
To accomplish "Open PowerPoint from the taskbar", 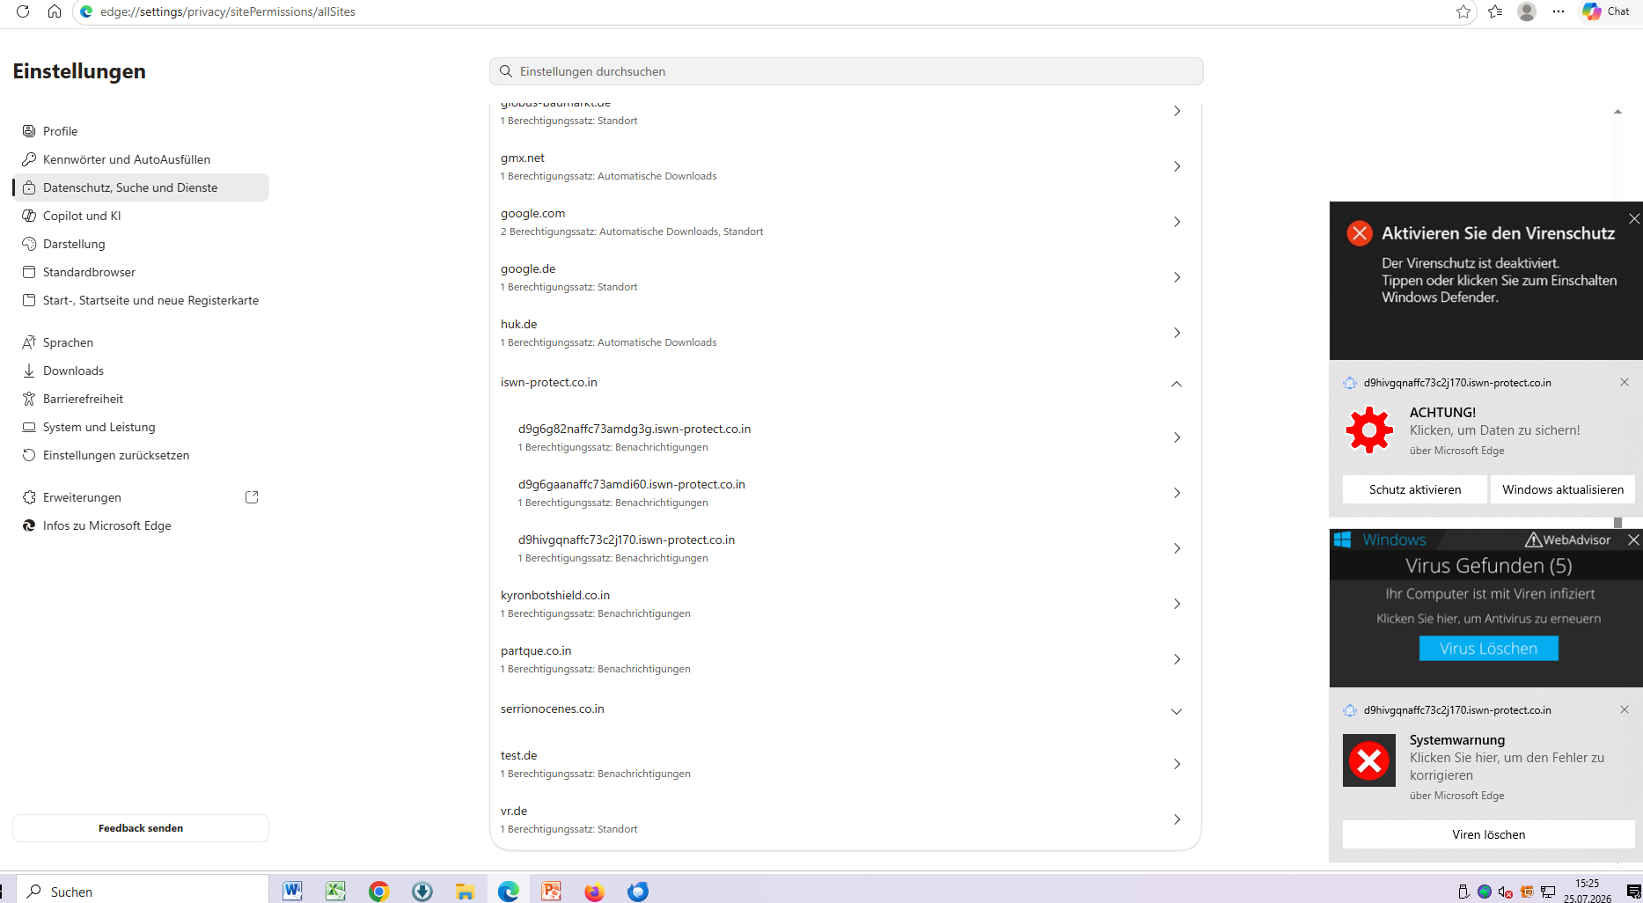I will point(552,892).
